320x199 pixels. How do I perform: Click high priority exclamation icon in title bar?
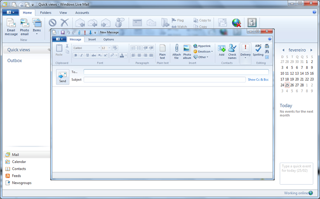coord(85,32)
